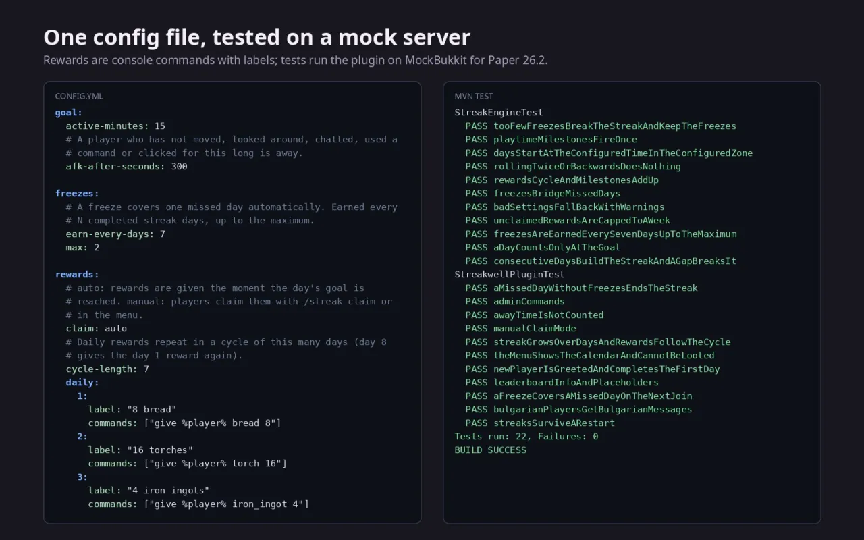Viewport: 864px width, 540px height.
Task: Select the aDayCountsOnlyAtTheGoal test line
Action: (x=543, y=248)
